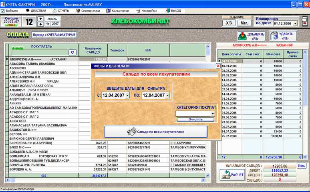Click Сальдо по всем покупателям print button
Viewport: 310px width, 192px height.
156,132
